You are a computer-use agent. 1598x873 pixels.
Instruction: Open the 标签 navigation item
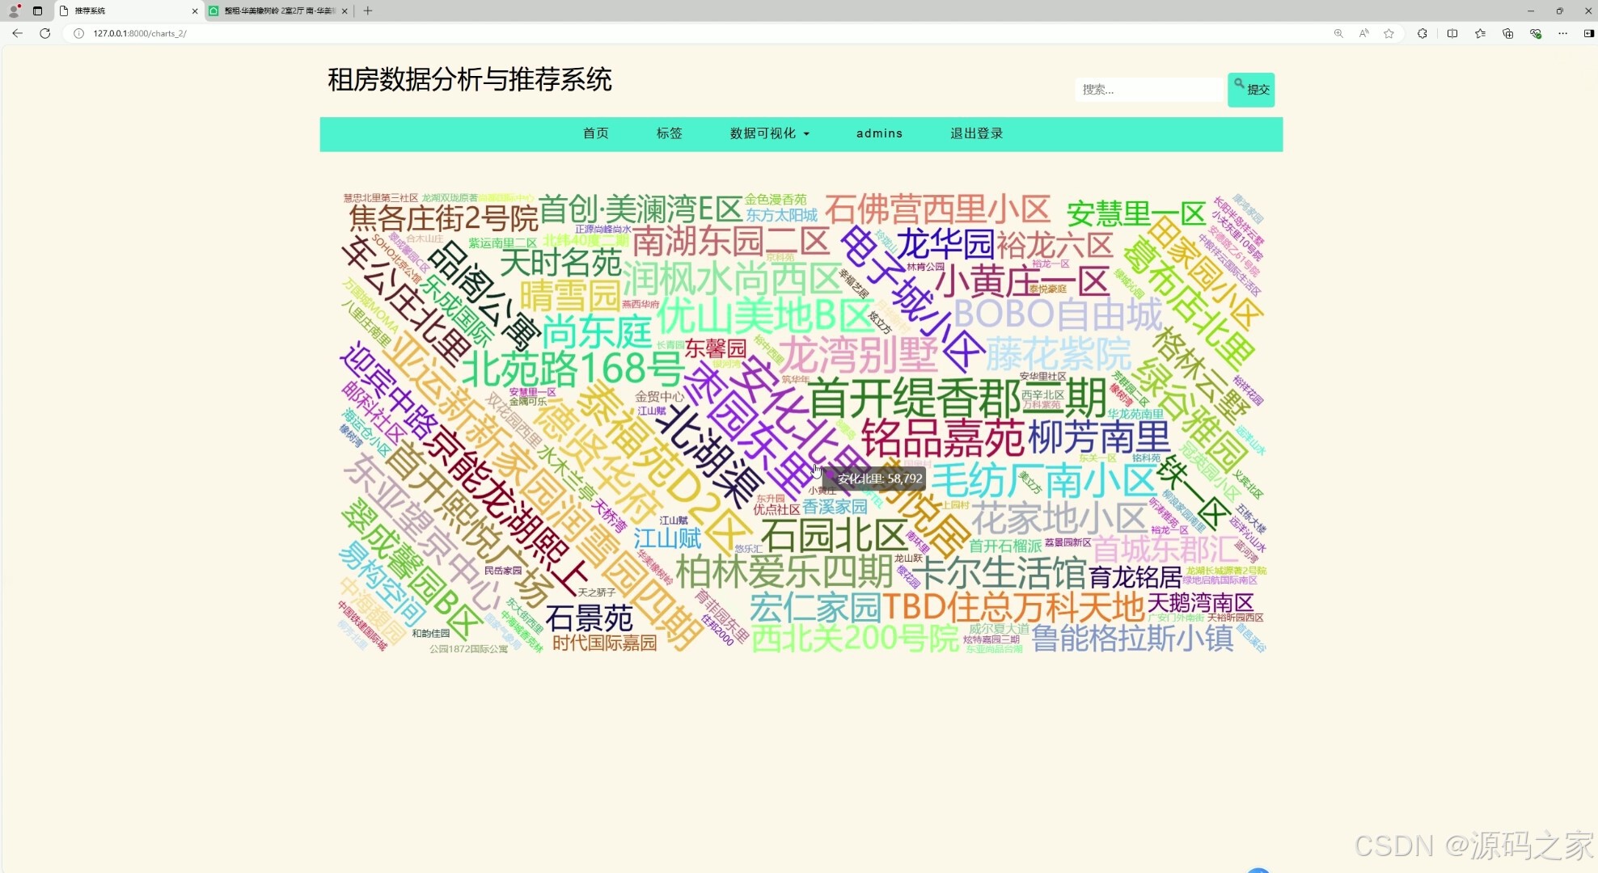(669, 133)
